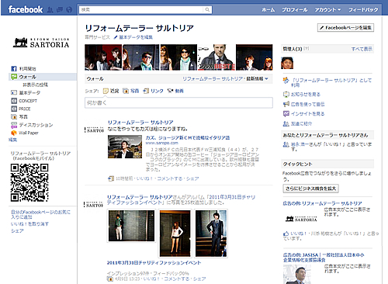Open the messages icon in the top bar
The height and width of the screenshot is (284, 388).
click(60, 10)
